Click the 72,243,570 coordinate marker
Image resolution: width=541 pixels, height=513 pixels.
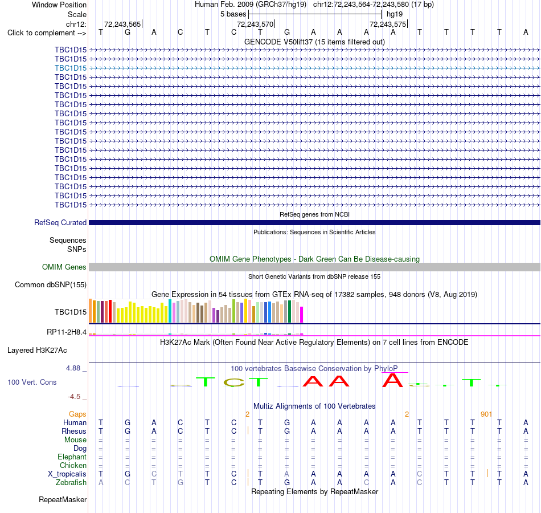(255, 24)
